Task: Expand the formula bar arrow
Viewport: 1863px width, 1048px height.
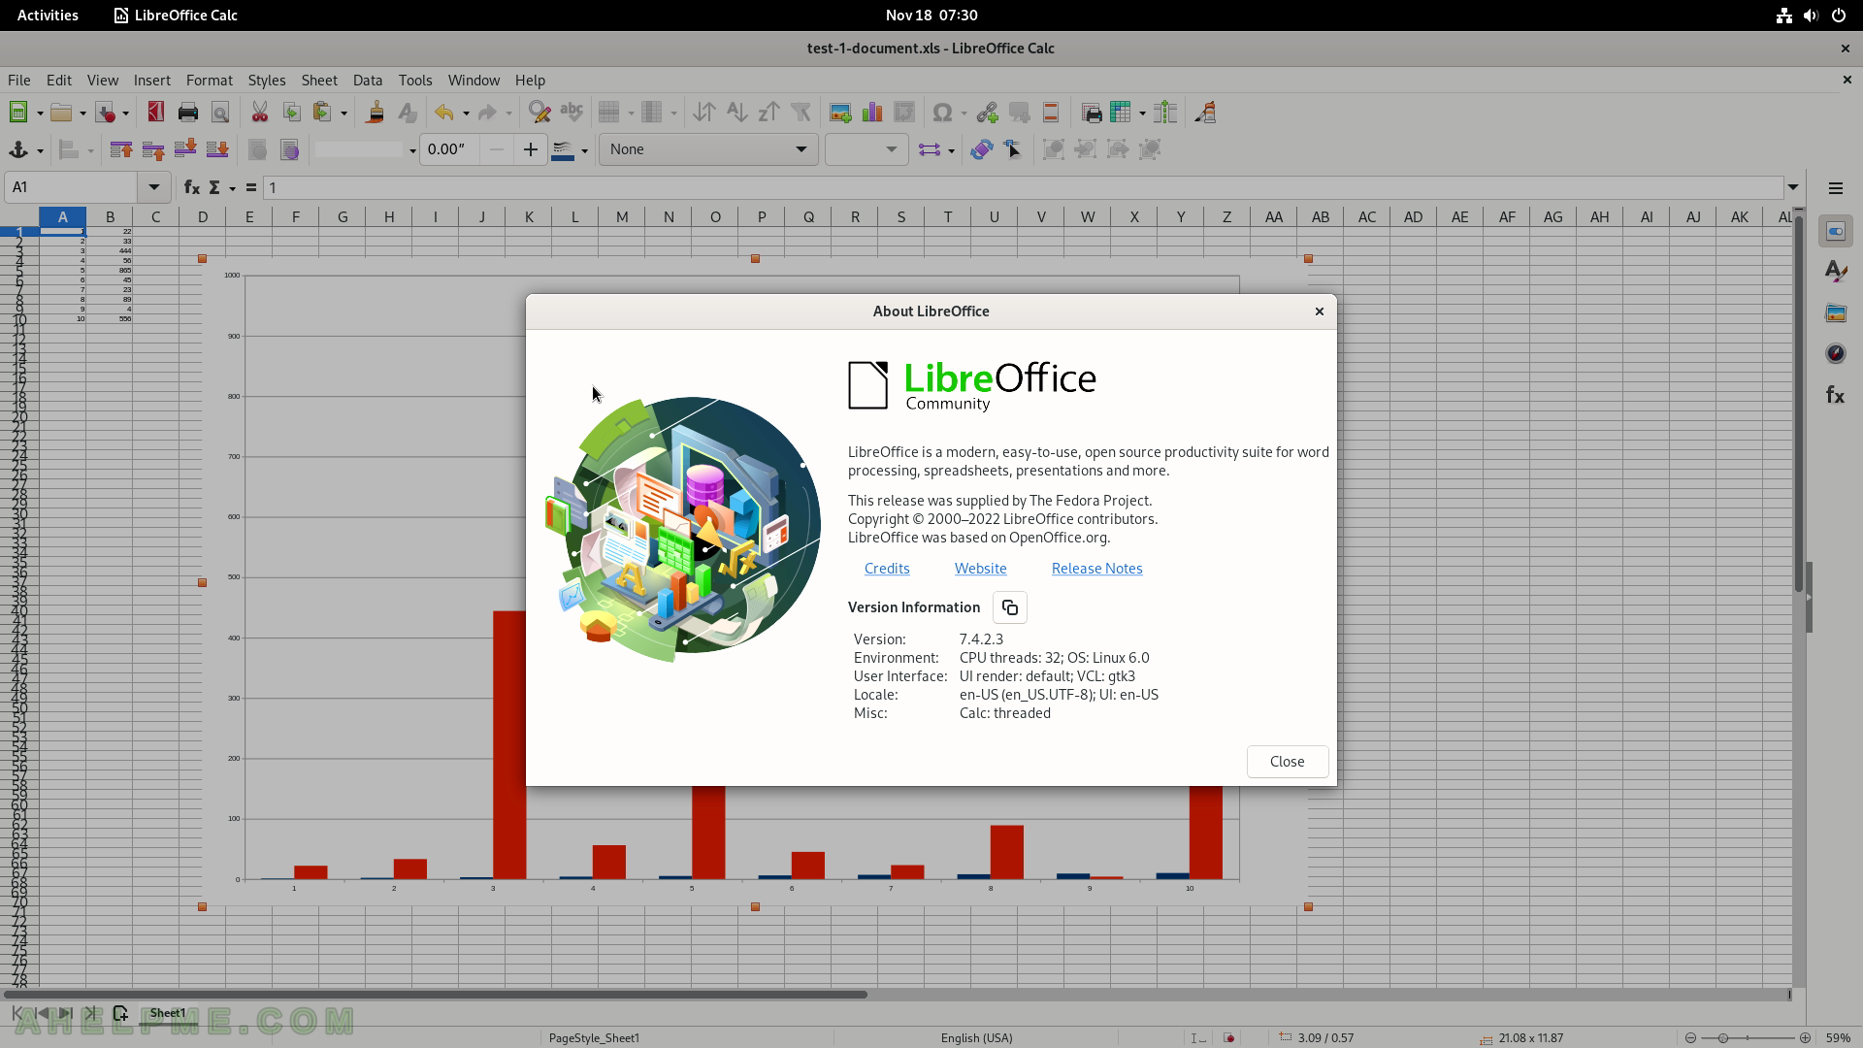Action: [x=1793, y=187]
